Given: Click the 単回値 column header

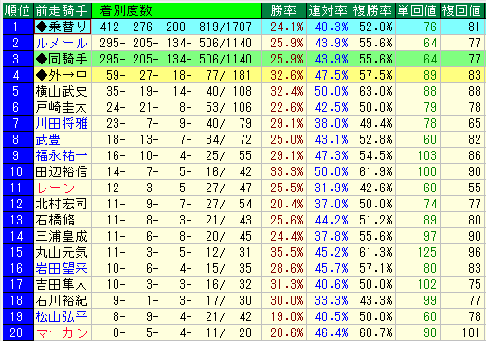Looking at the screenshot, I should (418, 10).
